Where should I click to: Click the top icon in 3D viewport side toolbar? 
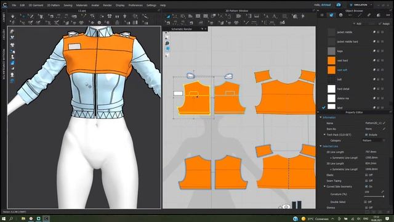point(12,31)
